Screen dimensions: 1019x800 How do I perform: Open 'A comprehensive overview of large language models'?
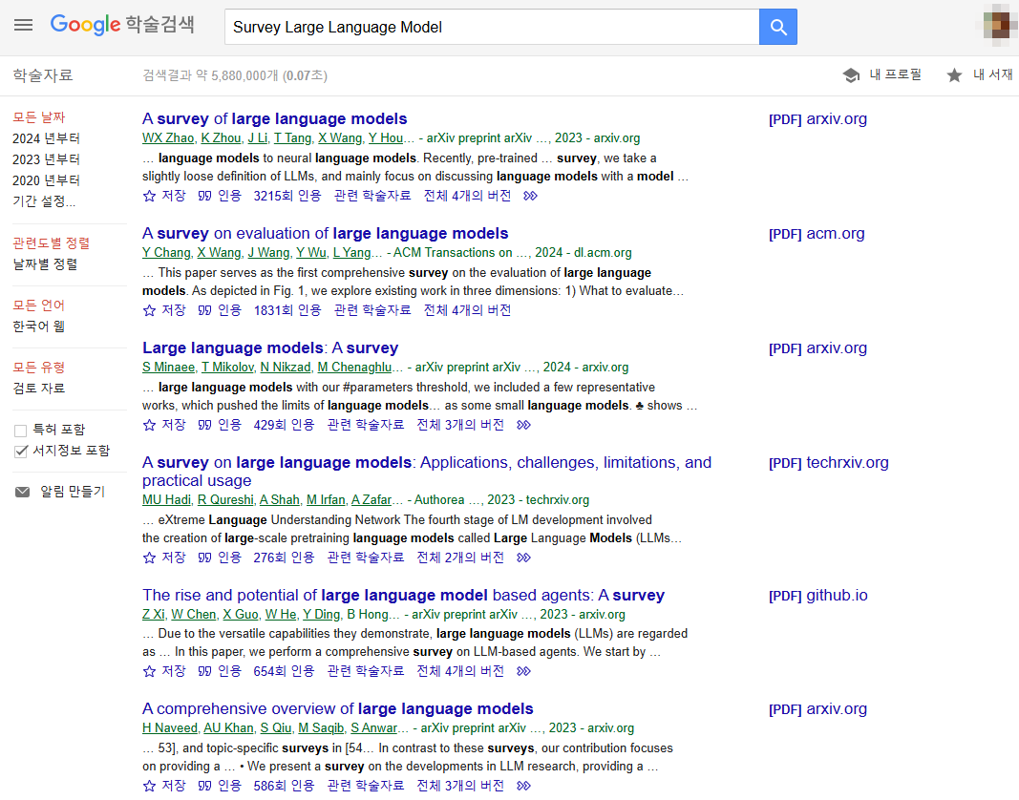pyautogui.click(x=338, y=709)
